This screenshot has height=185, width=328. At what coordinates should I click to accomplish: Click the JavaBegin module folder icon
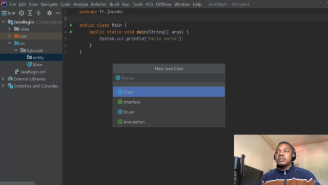click(10, 22)
